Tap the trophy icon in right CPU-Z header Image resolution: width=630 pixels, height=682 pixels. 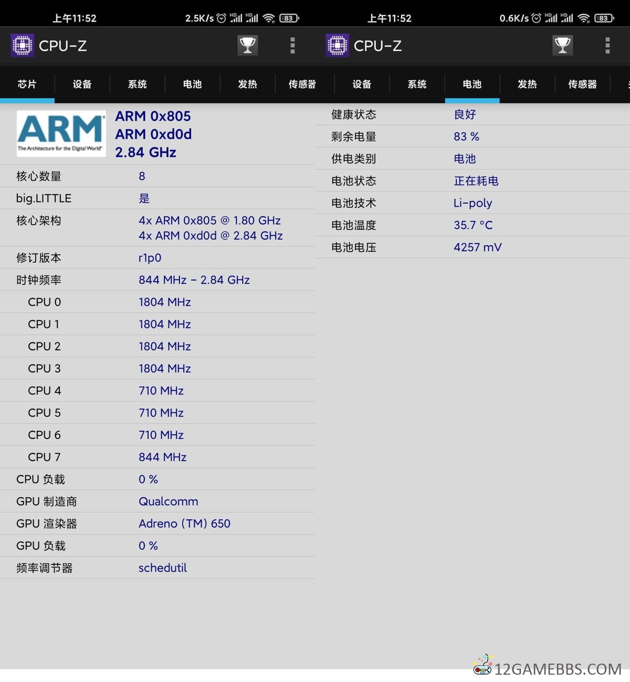pyautogui.click(x=562, y=46)
